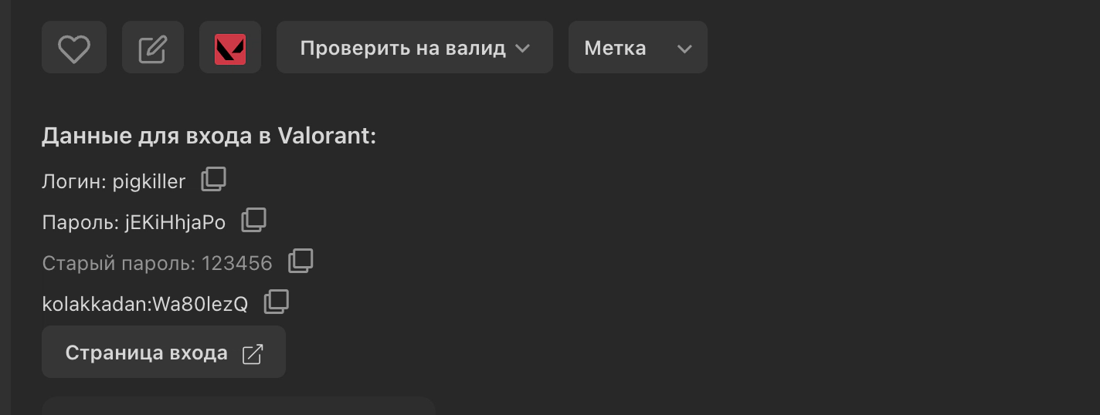Click the Метка label text
1100x415 pixels.
coord(615,48)
